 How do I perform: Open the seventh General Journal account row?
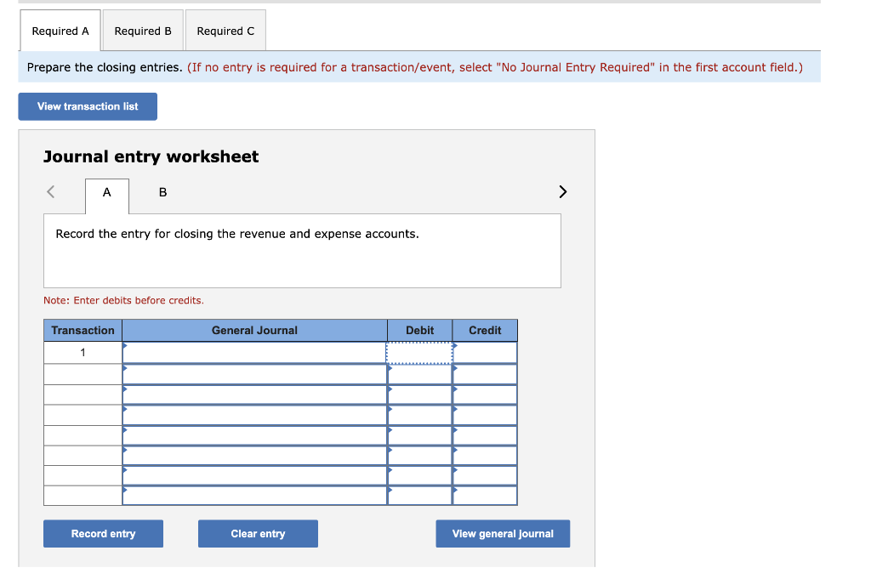pyautogui.click(x=254, y=476)
